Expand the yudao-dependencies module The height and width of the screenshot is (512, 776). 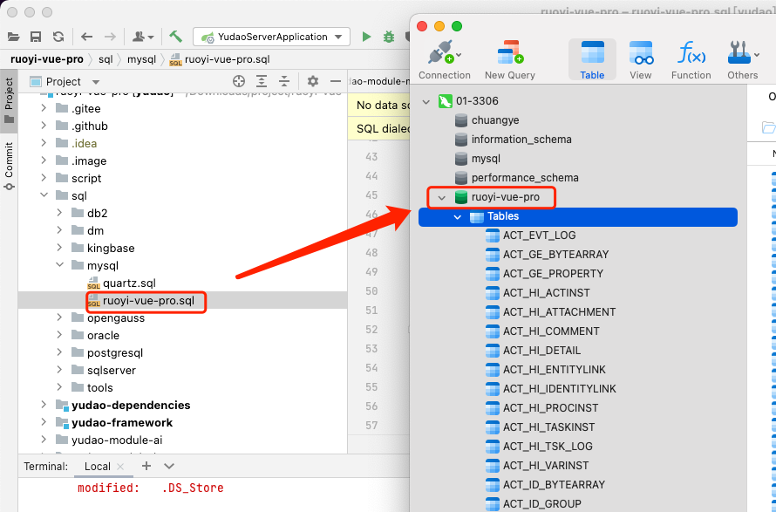tap(44, 405)
